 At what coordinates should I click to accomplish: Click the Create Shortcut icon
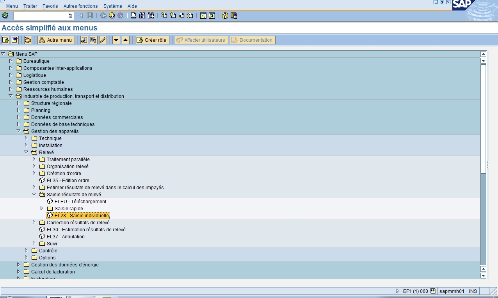[x=212, y=16]
